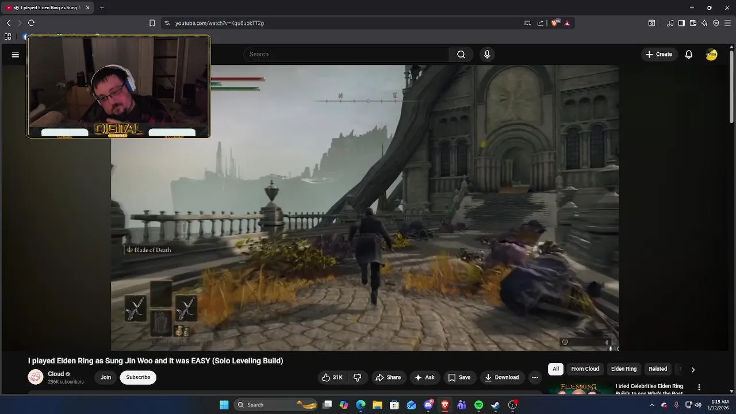Launch Microsoft Edge from the taskbar
Screen dimensions: 736x414
[361, 405]
